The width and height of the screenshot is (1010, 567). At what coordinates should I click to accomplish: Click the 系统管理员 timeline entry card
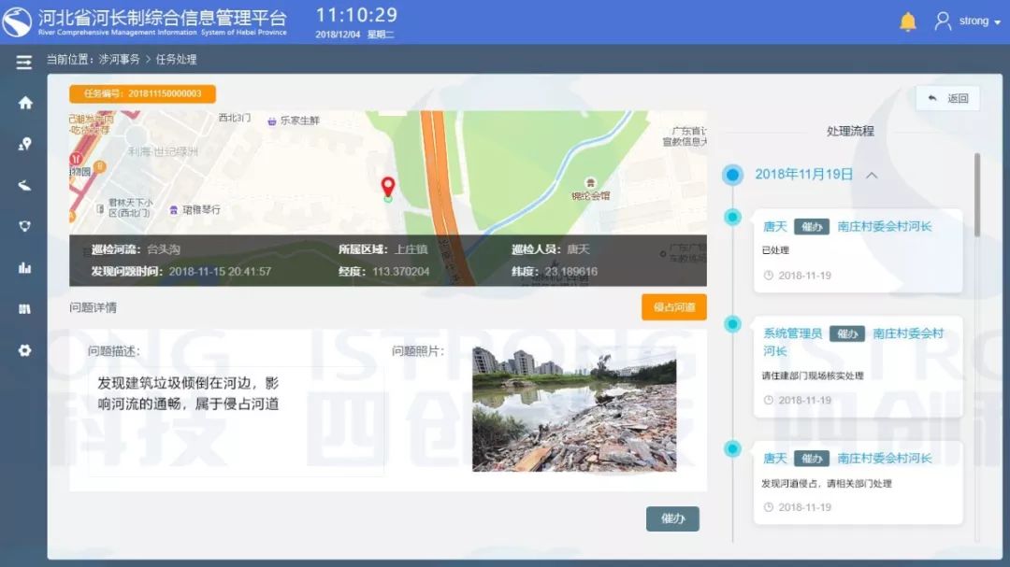click(x=858, y=366)
